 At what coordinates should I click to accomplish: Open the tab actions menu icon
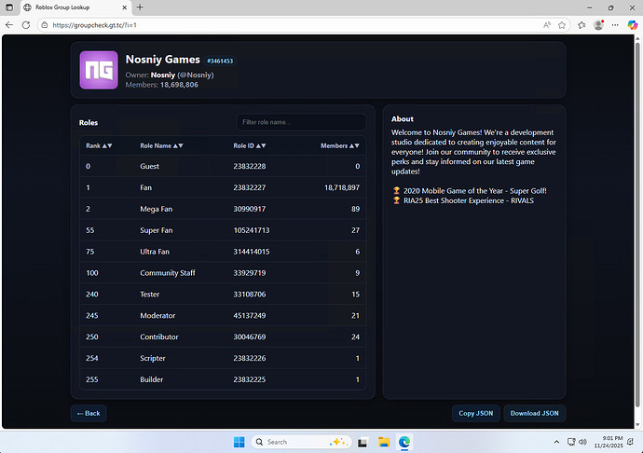coord(9,7)
